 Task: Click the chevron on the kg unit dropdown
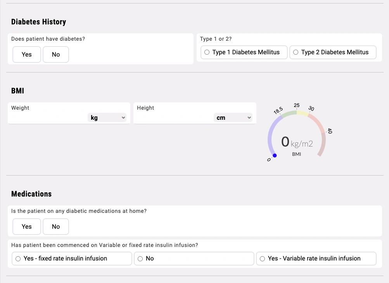coord(123,117)
